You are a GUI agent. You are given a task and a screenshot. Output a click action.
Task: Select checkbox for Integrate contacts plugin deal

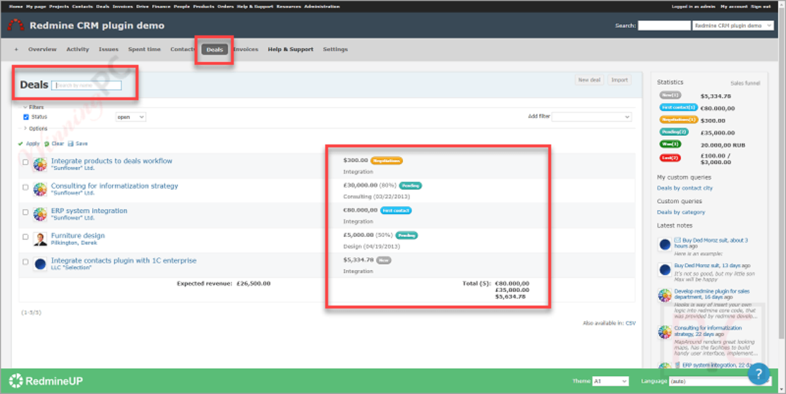[25, 262]
